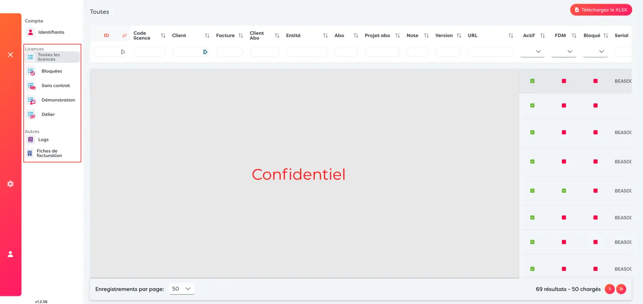Viewport: 643px width, 304px height.
Task: Sort the Projet abo column arrows
Action: tap(398, 36)
